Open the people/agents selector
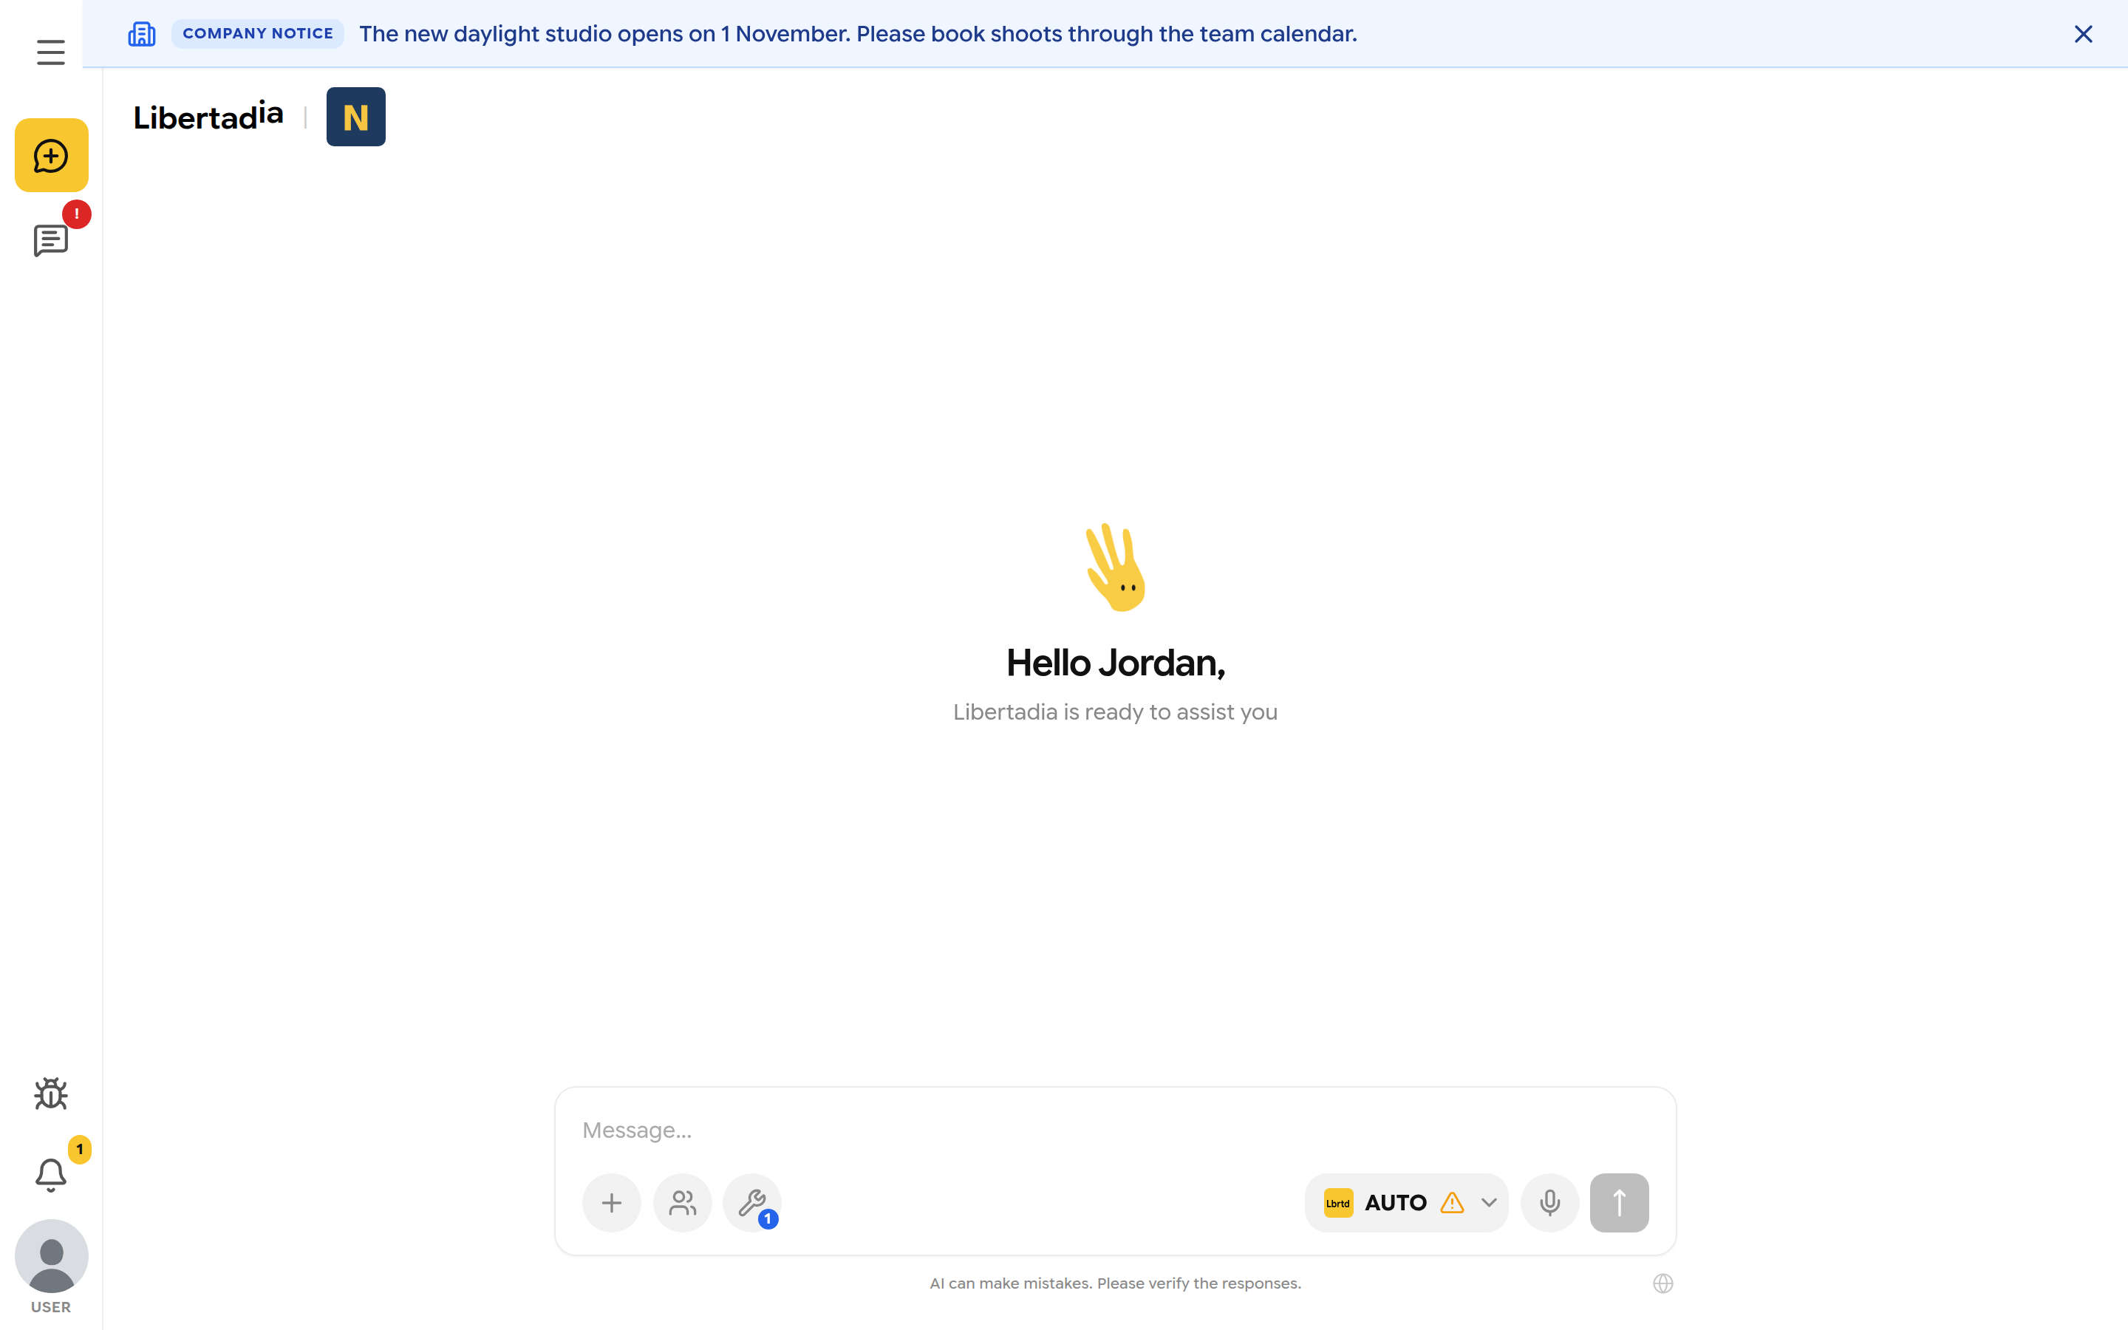The width and height of the screenshot is (2128, 1330). click(x=683, y=1202)
